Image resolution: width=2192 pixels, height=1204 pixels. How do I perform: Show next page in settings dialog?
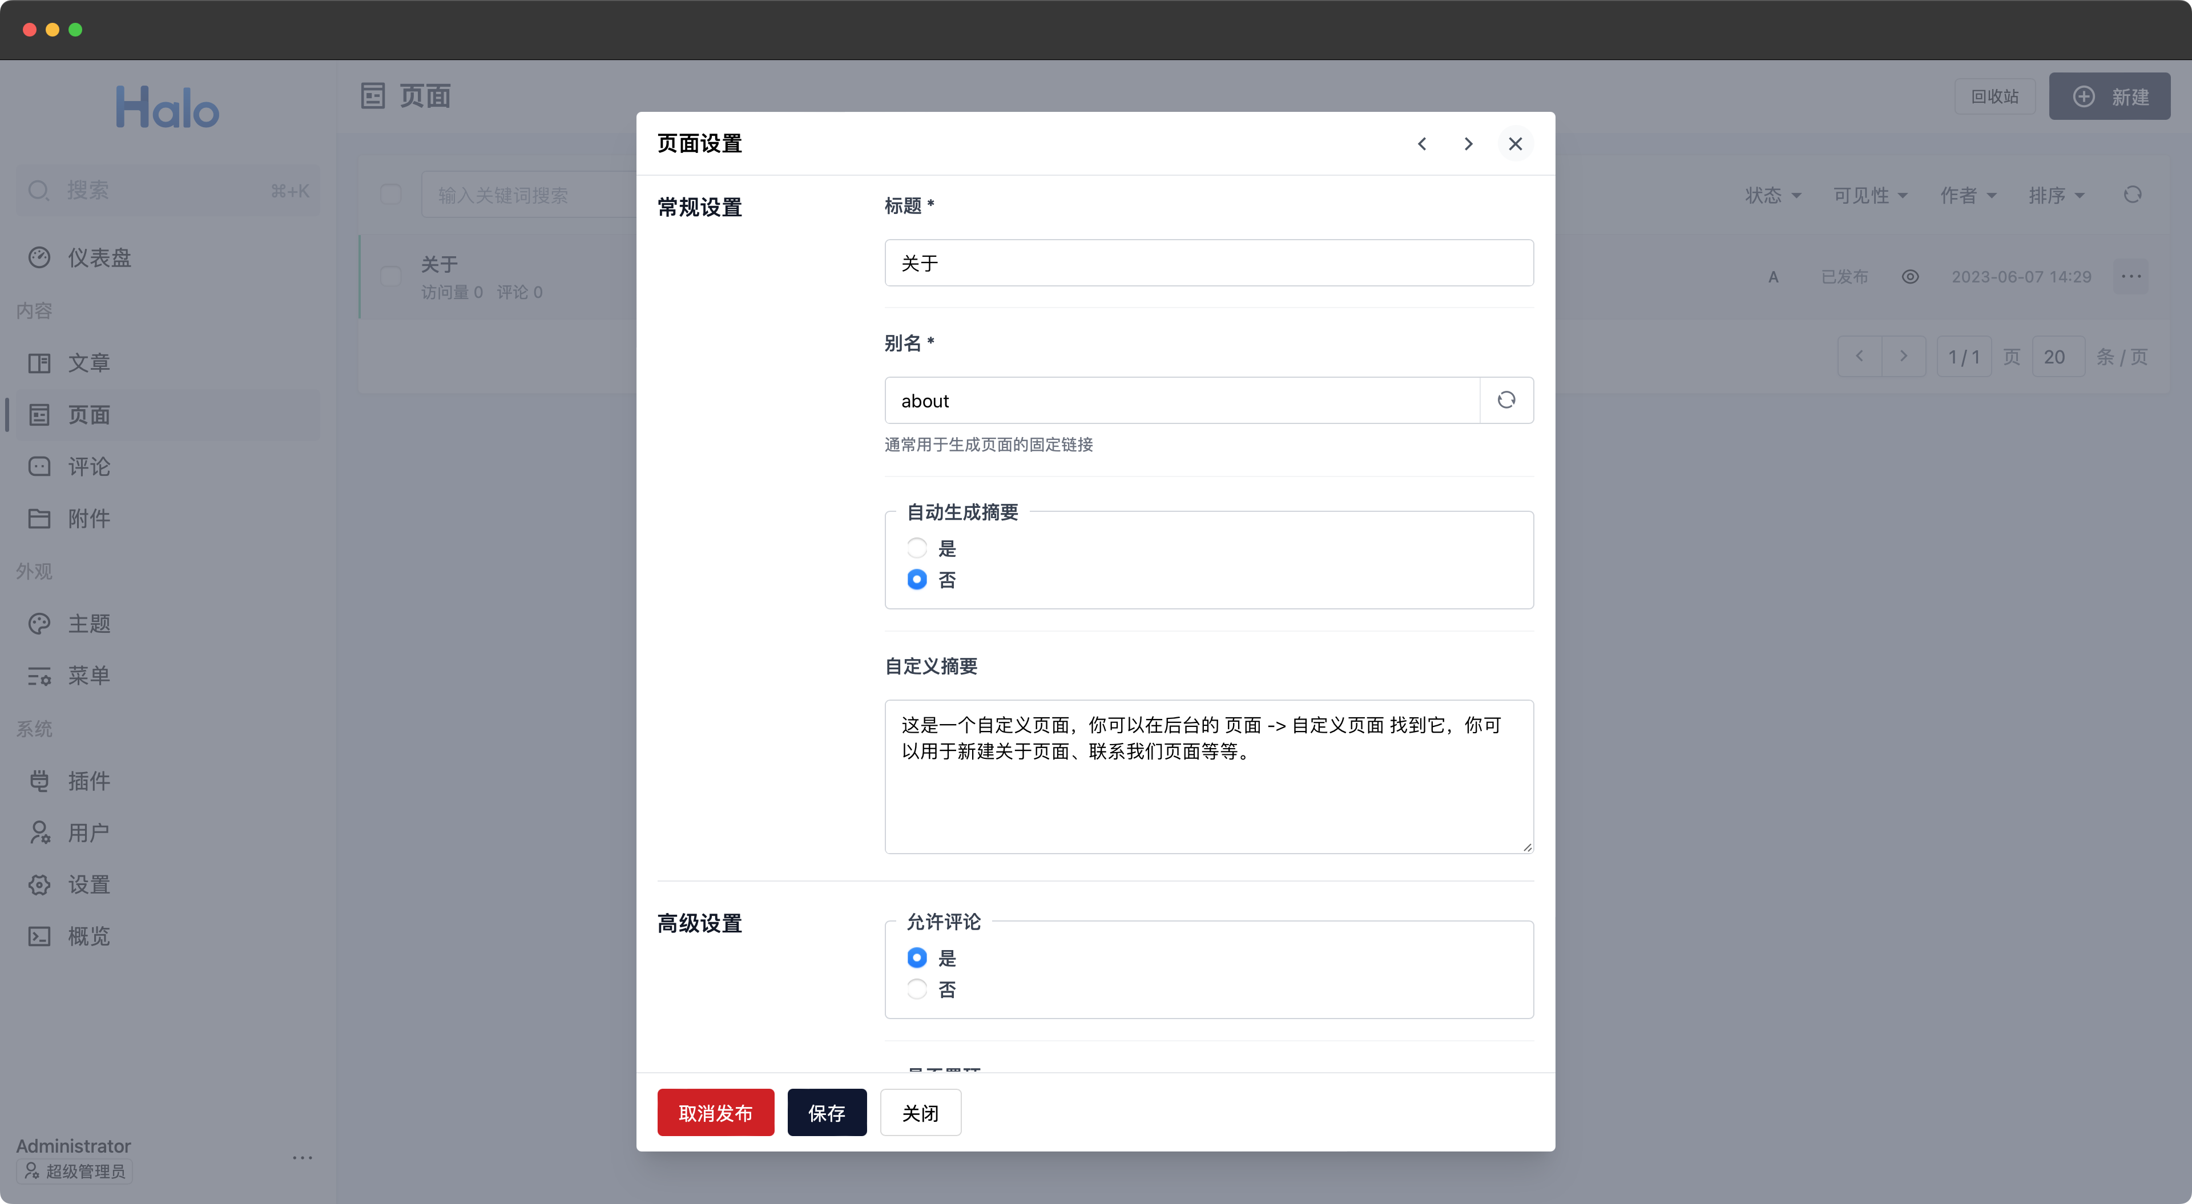pos(1468,144)
